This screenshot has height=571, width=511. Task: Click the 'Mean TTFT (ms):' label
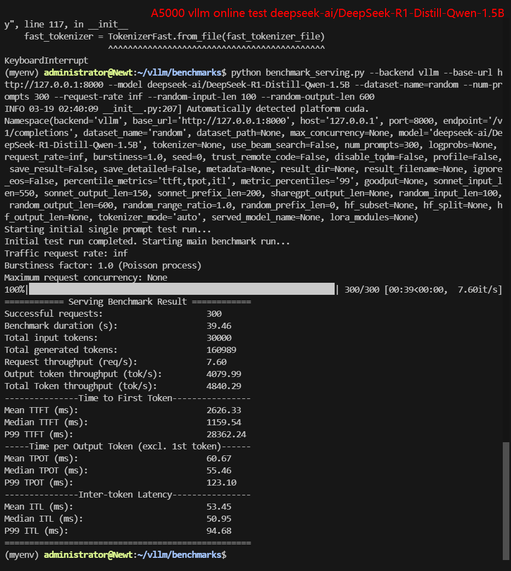point(41,410)
